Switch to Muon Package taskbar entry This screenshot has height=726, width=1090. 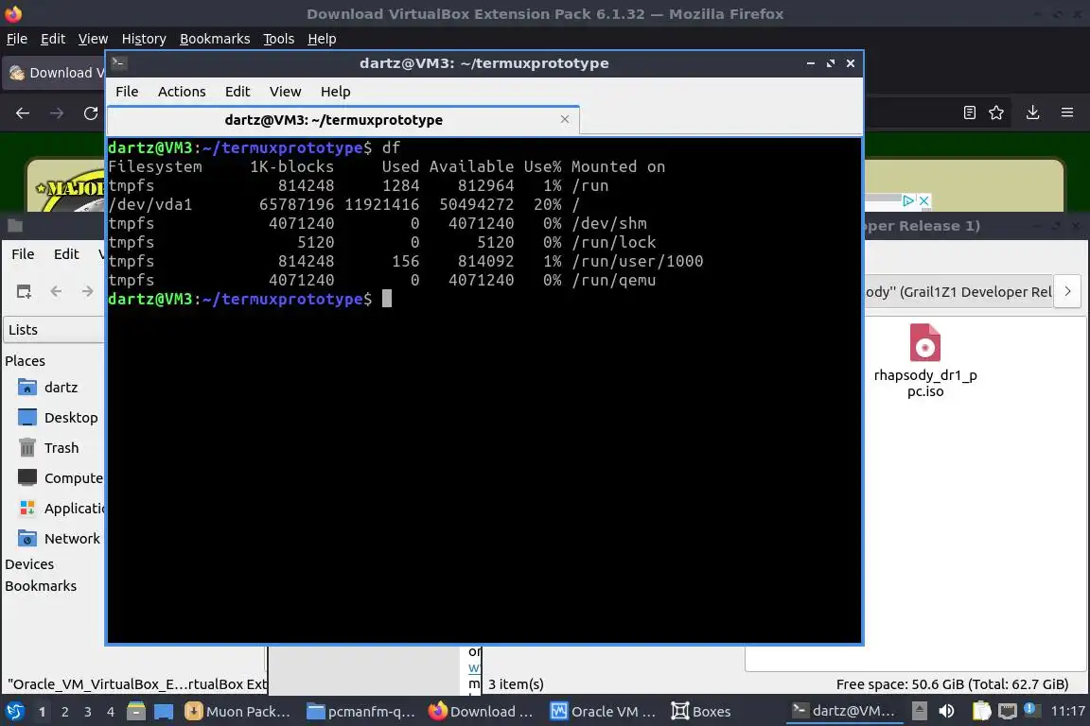[x=237, y=712]
